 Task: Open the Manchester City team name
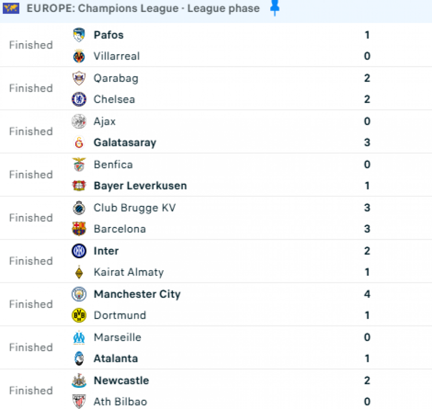pyautogui.click(x=137, y=294)
